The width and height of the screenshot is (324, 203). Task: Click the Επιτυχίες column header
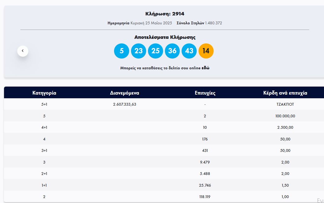coord(205,93)
